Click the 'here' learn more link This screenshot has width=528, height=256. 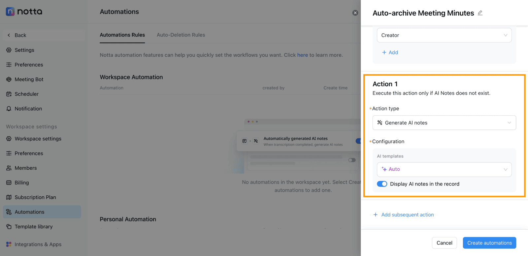click(302, 55)
